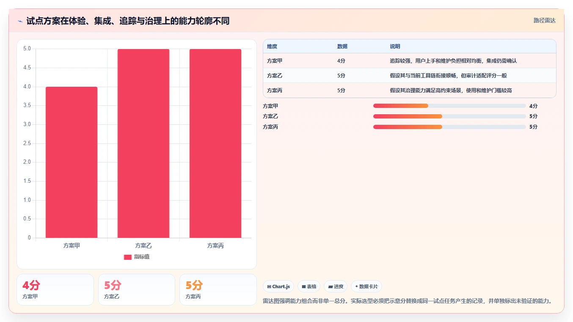Click the footer note starting 雷达图强调

pyautogui.click(x=408, y=301)
